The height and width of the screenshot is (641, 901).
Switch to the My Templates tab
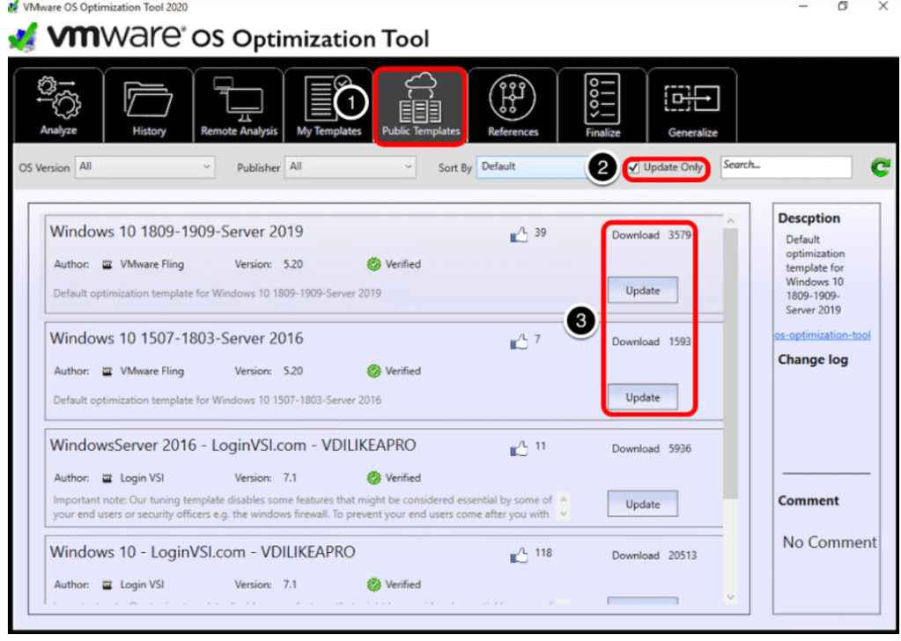coord(329,106)
